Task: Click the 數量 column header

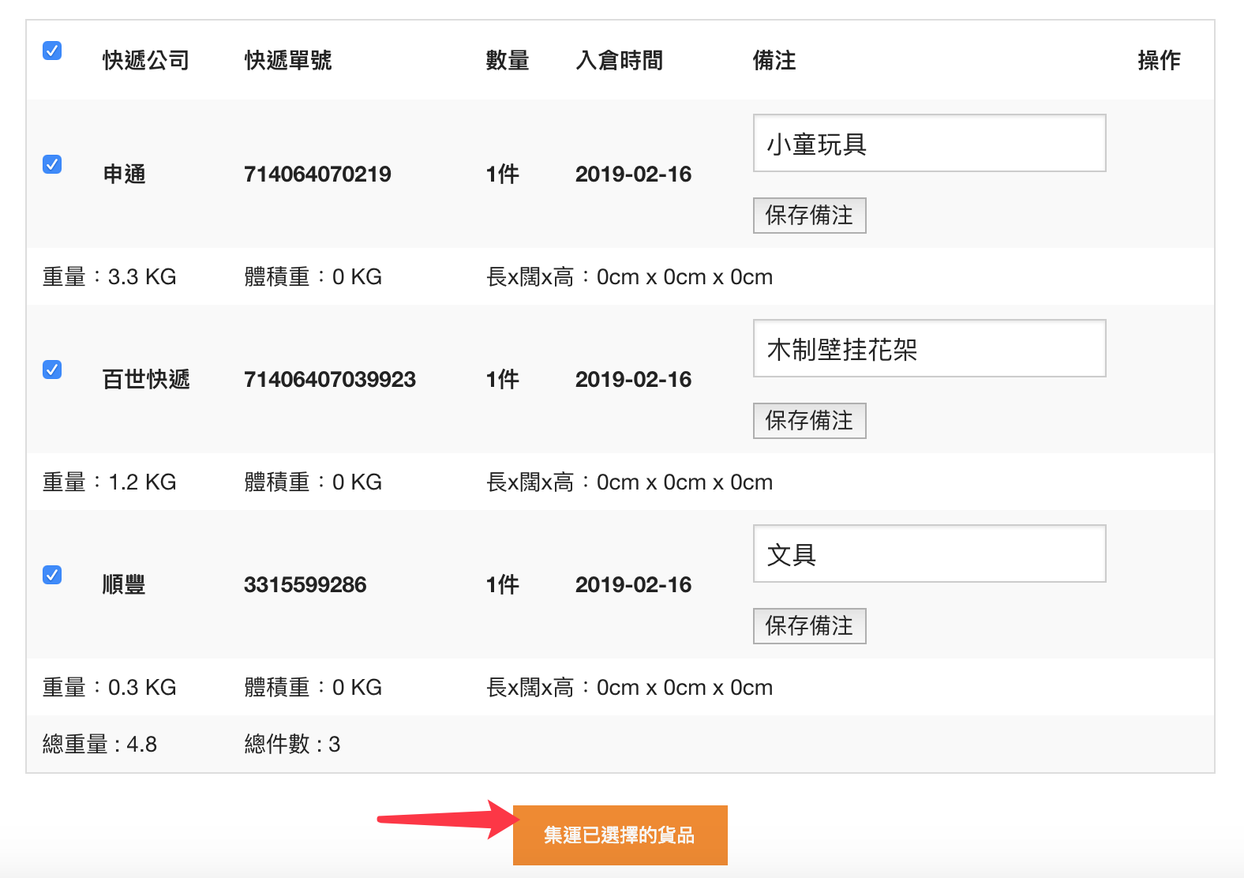Action: [508, 61]
